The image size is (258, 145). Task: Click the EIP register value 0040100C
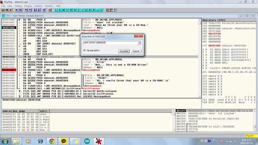click(x=215, y=46)
